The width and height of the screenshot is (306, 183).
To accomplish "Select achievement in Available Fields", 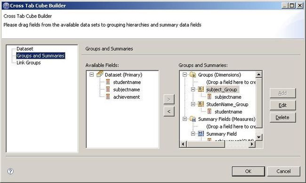I will pyautogui.click(x=127, y=97).
